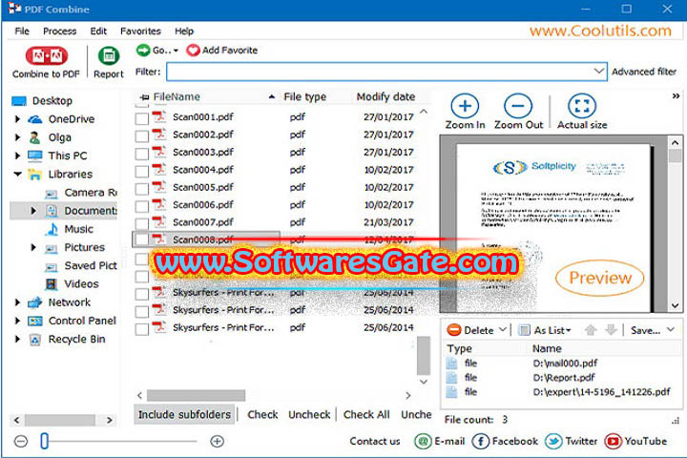This screenshot has height=458, width=687.
Task: Open the Process menu
Action: (59, 31)
